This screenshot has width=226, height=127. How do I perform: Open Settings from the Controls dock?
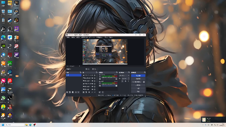pos(138,88)
